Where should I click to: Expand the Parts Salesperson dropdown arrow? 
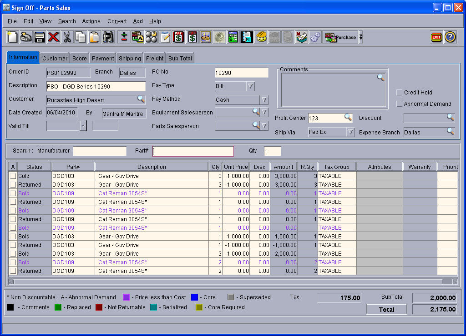click(264, 126)
